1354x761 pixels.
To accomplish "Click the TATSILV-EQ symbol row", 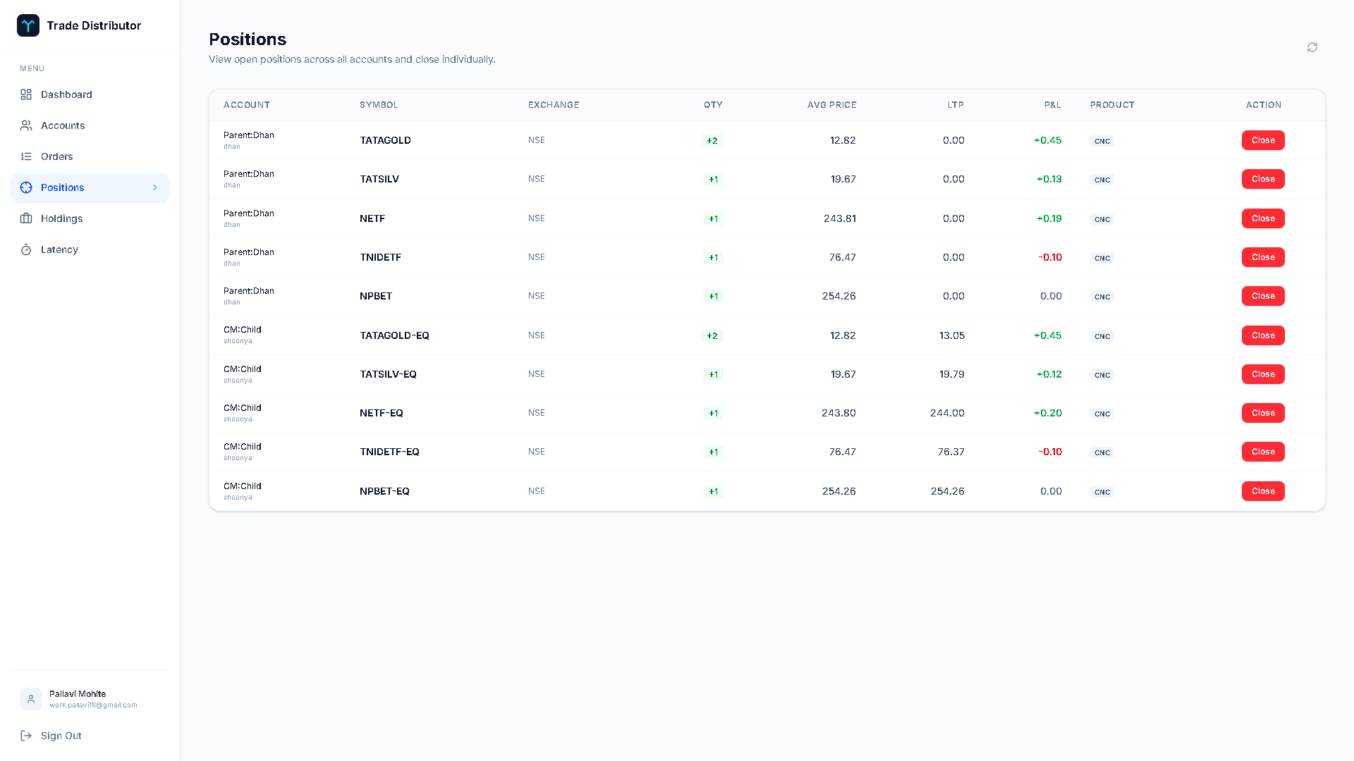I will (388, 374).
